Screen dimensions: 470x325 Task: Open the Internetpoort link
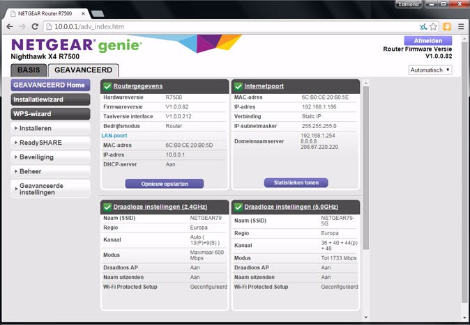click(264, 86)
